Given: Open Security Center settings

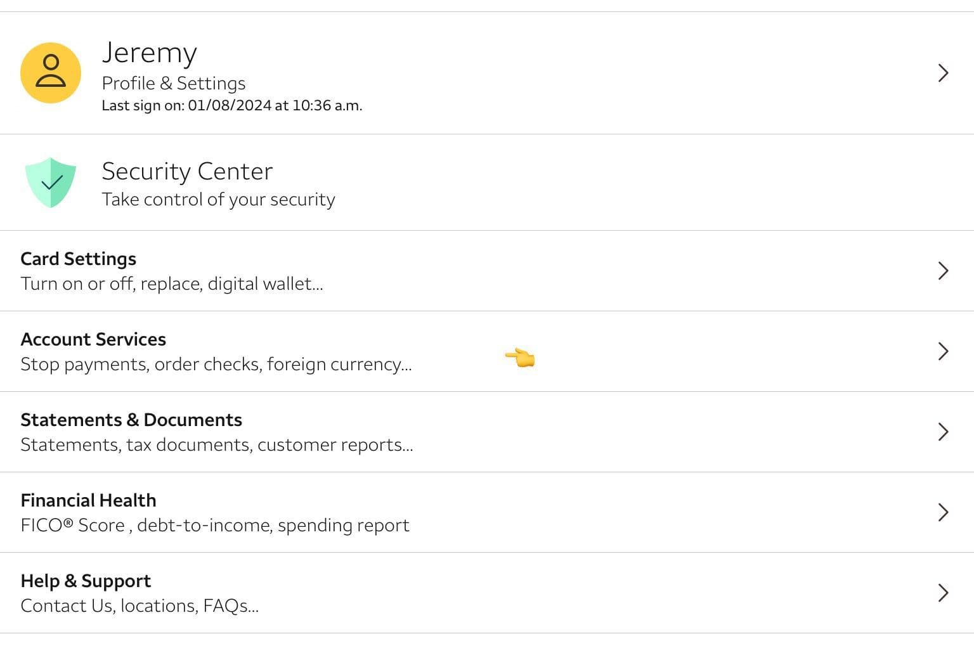Looking at the screenshot, I should pos(187,171).
